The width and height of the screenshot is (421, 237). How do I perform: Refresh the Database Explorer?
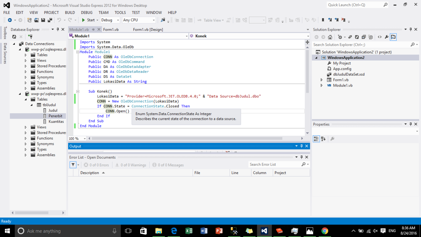click(x=14, y=37)
